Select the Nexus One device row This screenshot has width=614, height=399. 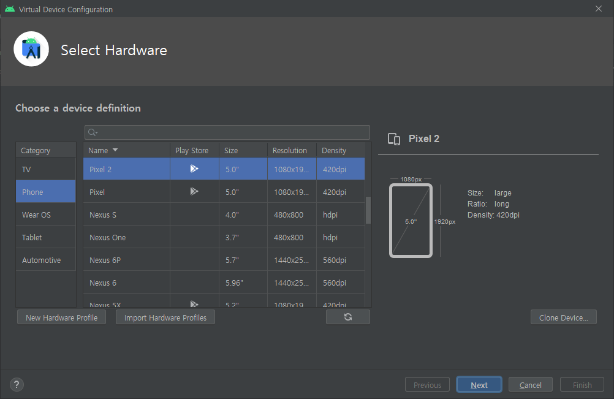click(224, 237)
